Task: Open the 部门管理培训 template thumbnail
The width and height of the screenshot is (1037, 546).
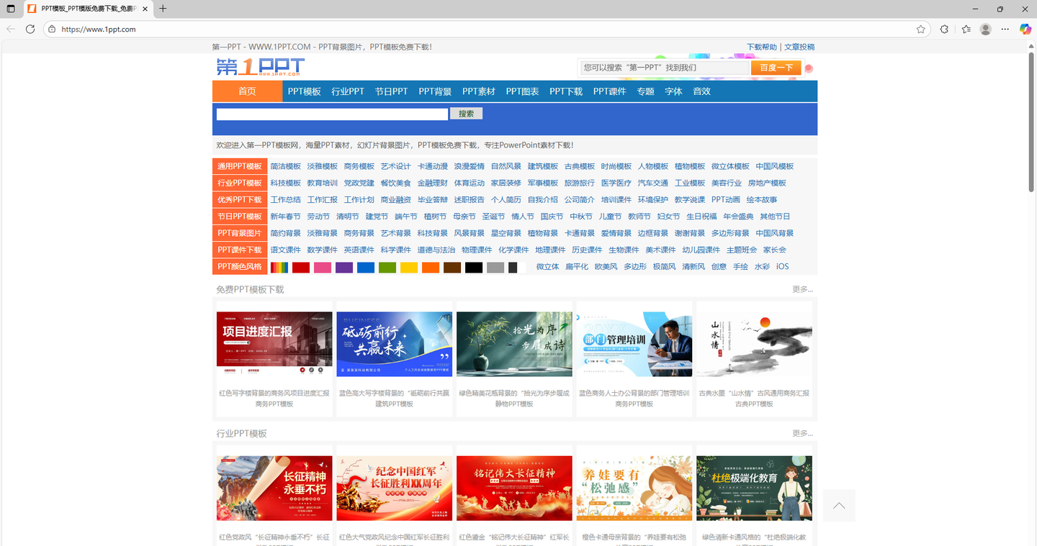Action: point(634,344)
